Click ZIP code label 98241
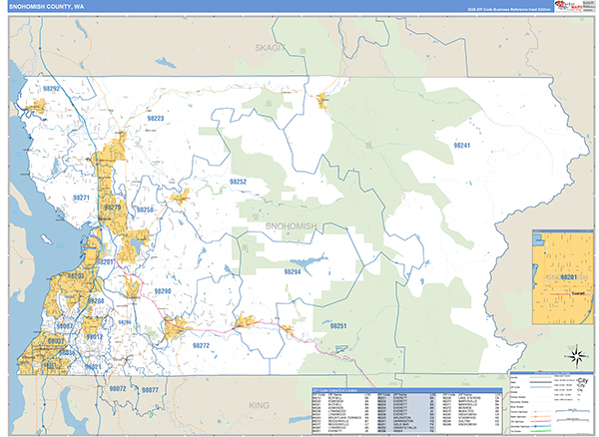Image resolution: width=599 pixels, height=437 pixels. click(x=462, y=146)
